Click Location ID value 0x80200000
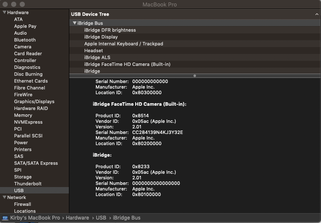 146,143
